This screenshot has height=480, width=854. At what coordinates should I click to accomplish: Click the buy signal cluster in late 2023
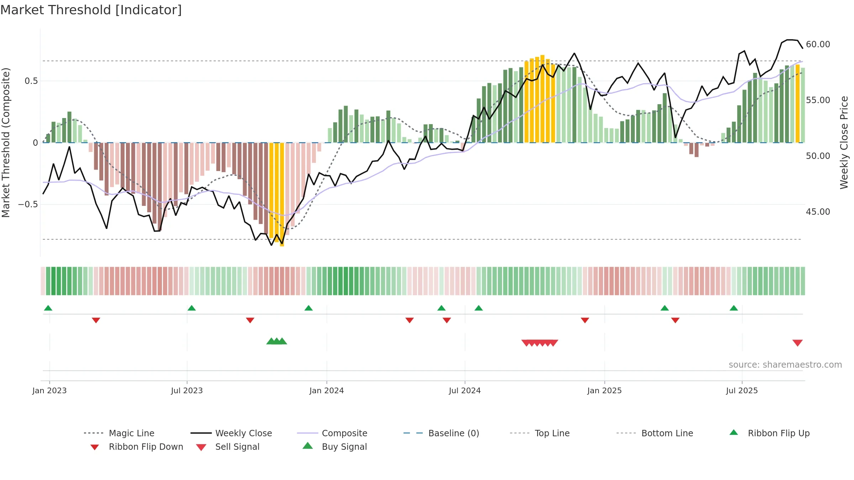[276, 341]
